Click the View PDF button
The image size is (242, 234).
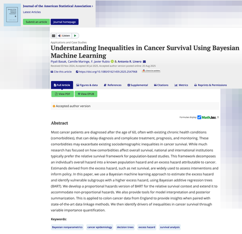(63, 94)
